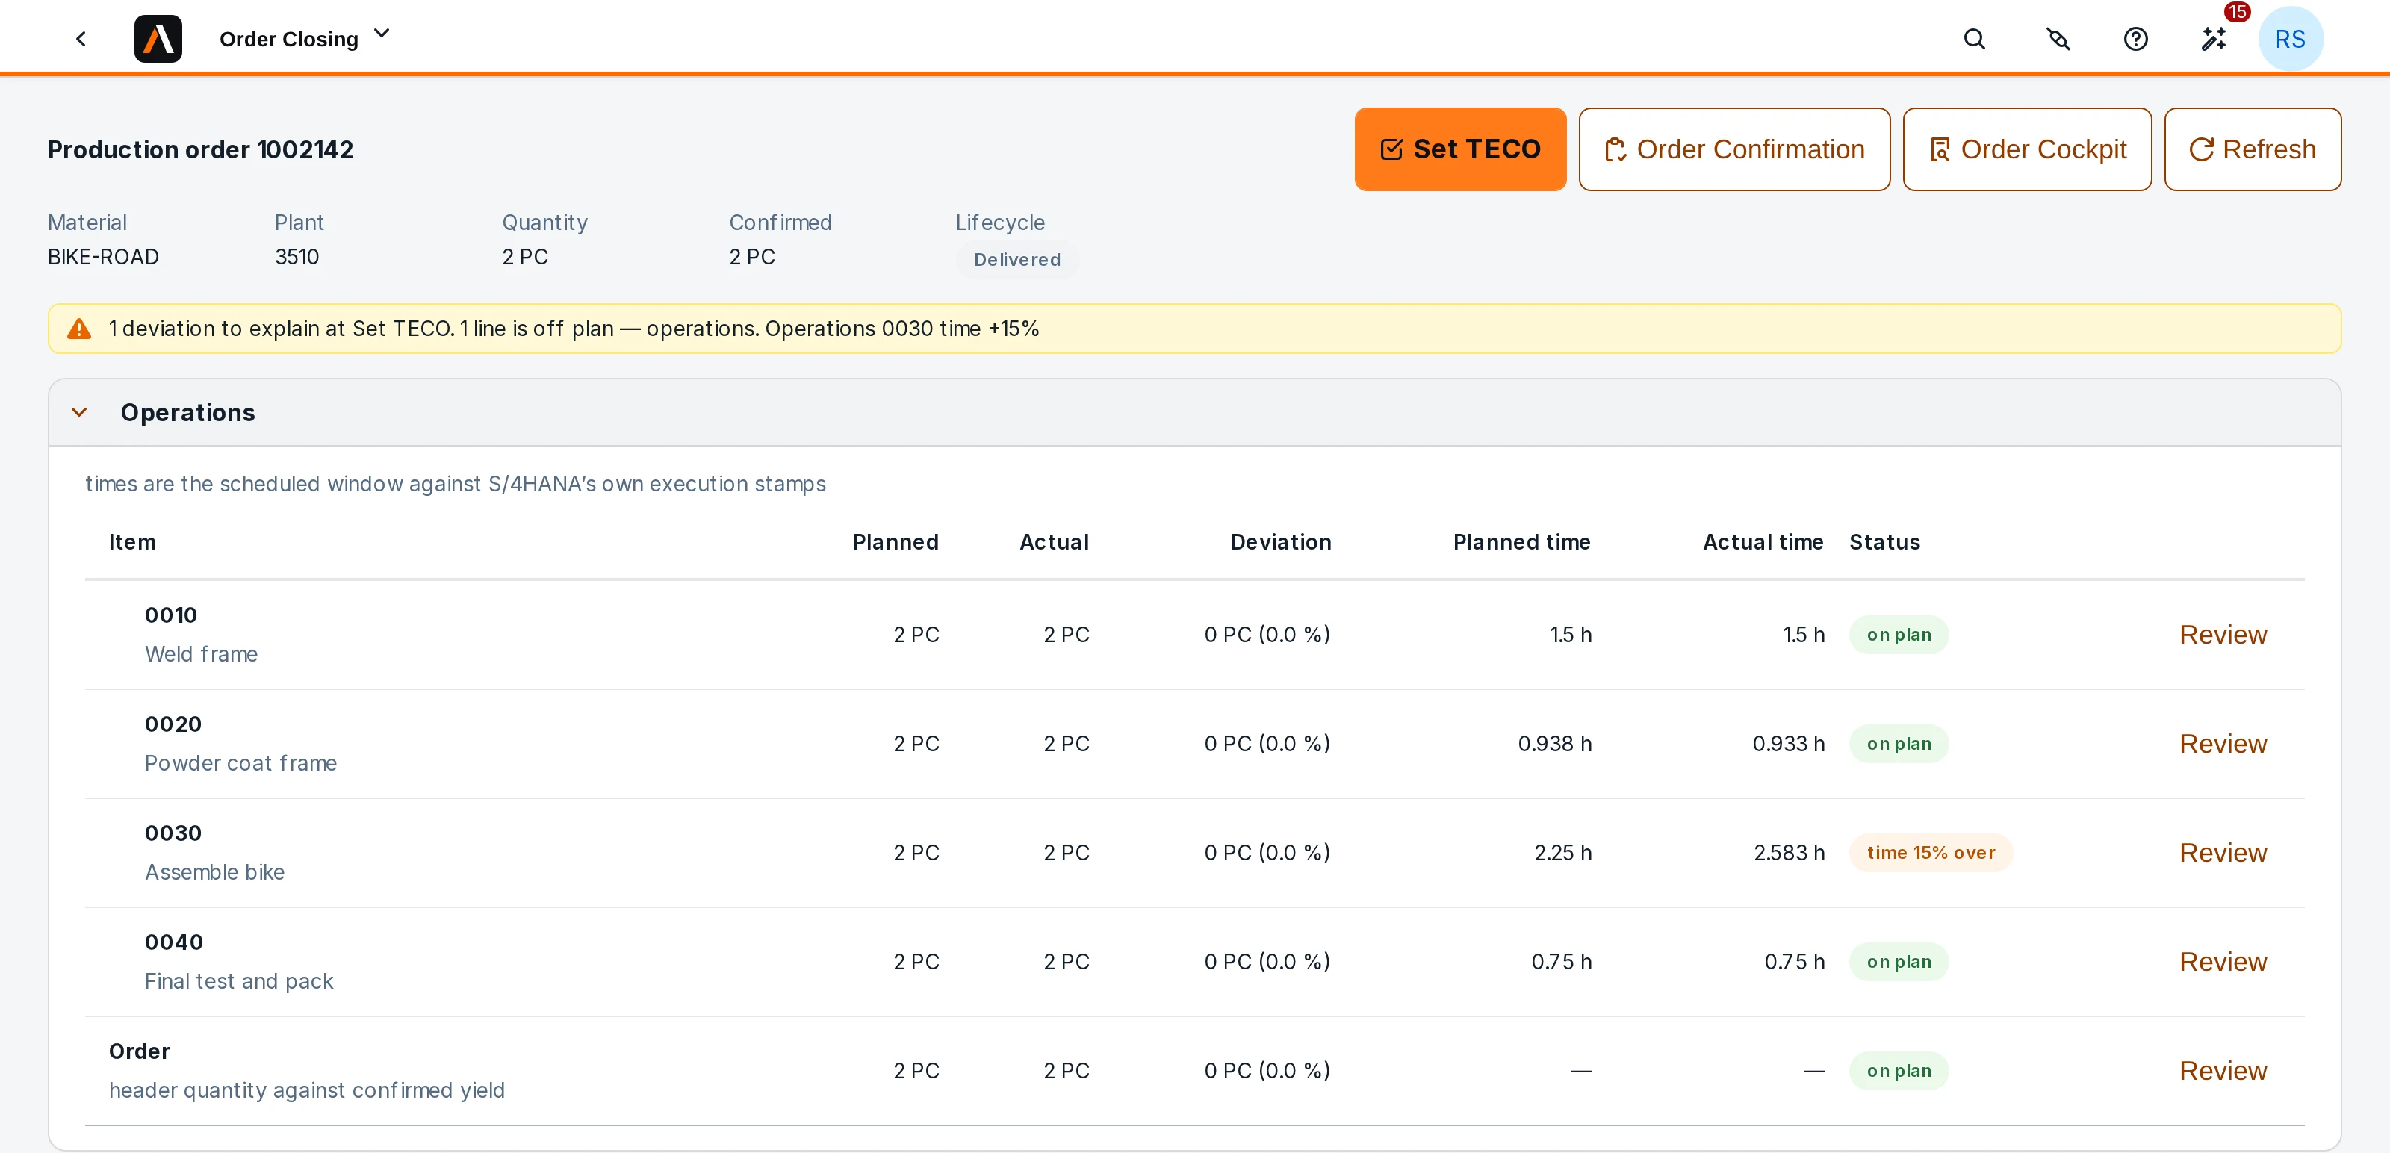The height and width of the screenshot is (1153, 2390).
Task: Review operation 0020 Powder coat frame
Action: click(x=2222, y=744)
